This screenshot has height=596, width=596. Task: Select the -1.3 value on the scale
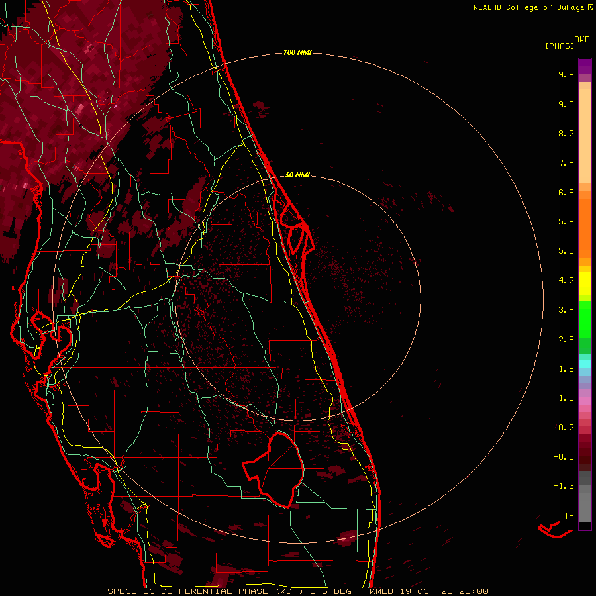click(564, 486)
